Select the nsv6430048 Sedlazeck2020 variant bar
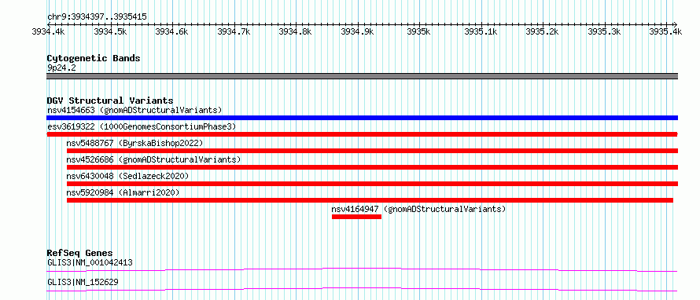The width and height of the screenshot is (700, 300). 372,184
